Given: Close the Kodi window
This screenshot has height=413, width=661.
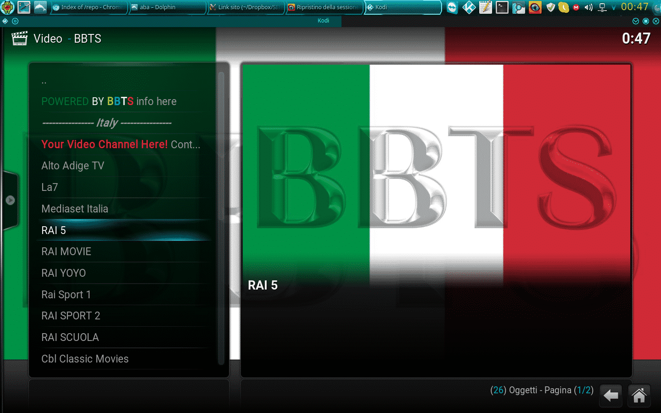Looking at the screenshot, I should click(x=656, y=21).
